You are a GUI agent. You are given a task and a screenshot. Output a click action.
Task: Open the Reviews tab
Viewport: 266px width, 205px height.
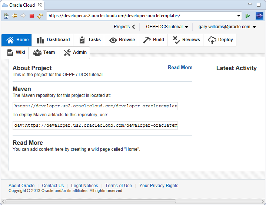click(185, 40)
